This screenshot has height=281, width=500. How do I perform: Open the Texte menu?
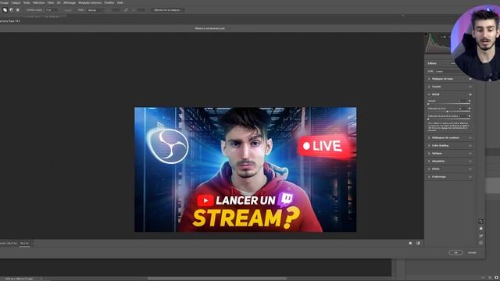(27, 2)
